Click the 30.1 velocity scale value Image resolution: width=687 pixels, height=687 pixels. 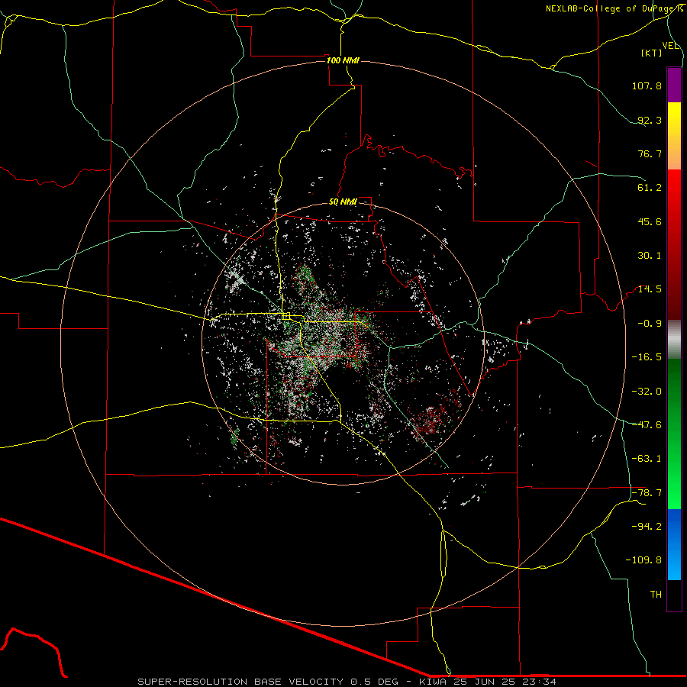pyautogui.click(x=650, y=256)
